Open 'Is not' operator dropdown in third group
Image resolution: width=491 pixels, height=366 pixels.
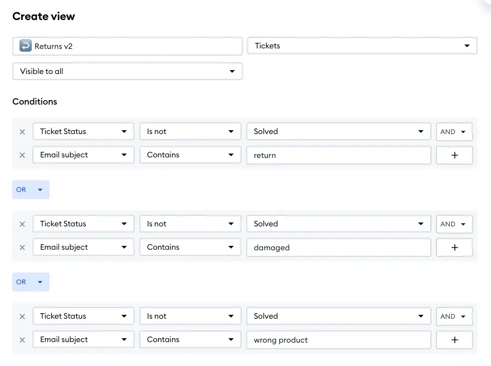pyautogui.click(x=190, y=316)
